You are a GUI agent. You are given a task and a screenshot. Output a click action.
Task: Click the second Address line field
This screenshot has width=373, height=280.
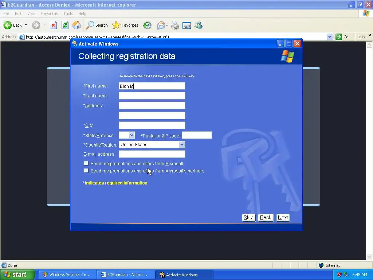152,116
